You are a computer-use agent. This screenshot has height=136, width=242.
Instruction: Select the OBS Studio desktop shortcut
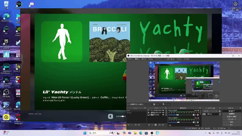click(6, 93)
